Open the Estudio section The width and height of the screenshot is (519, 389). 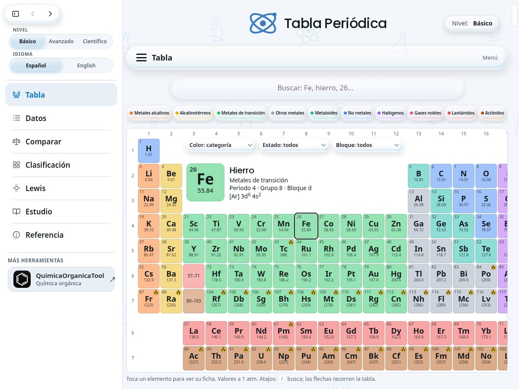click(61, 211)
